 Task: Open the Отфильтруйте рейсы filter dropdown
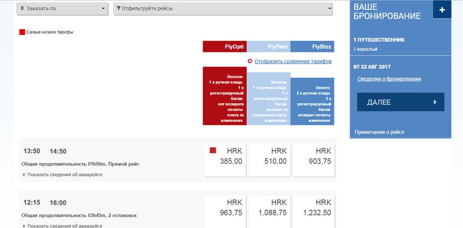pos(223,9)
